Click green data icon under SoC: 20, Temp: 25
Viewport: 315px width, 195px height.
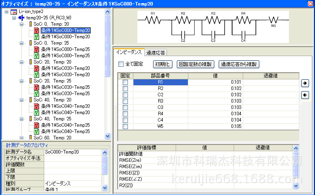point(36,94)
